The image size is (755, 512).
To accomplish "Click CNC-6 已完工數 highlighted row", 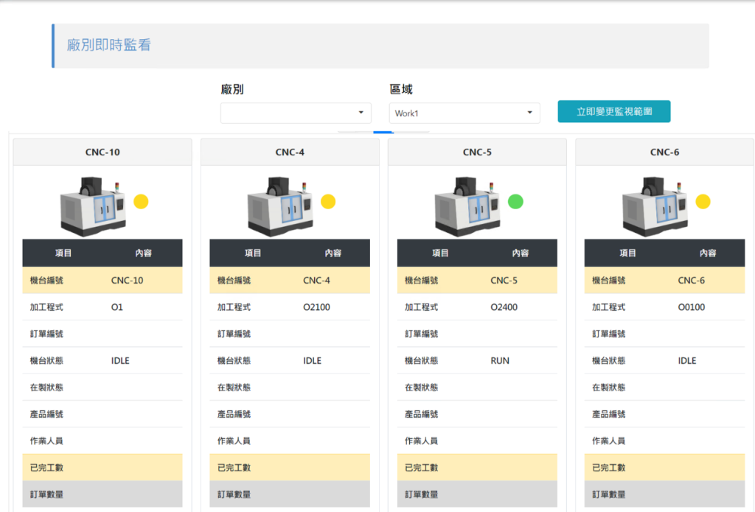I will click(664, 468).
